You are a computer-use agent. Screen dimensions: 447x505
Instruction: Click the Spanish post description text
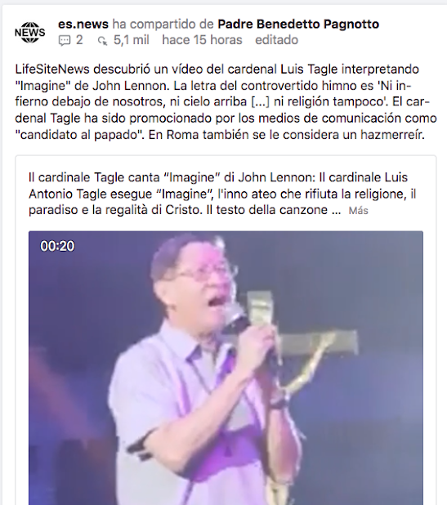(226, 102)
